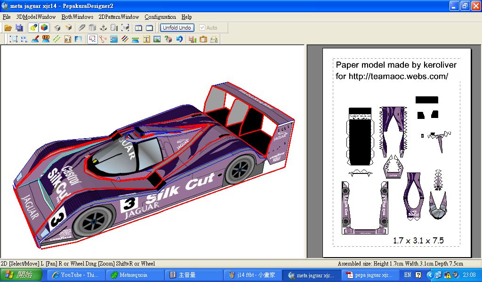
Task: Toggle the Auto checkbox
Action: tap(202, 28)
